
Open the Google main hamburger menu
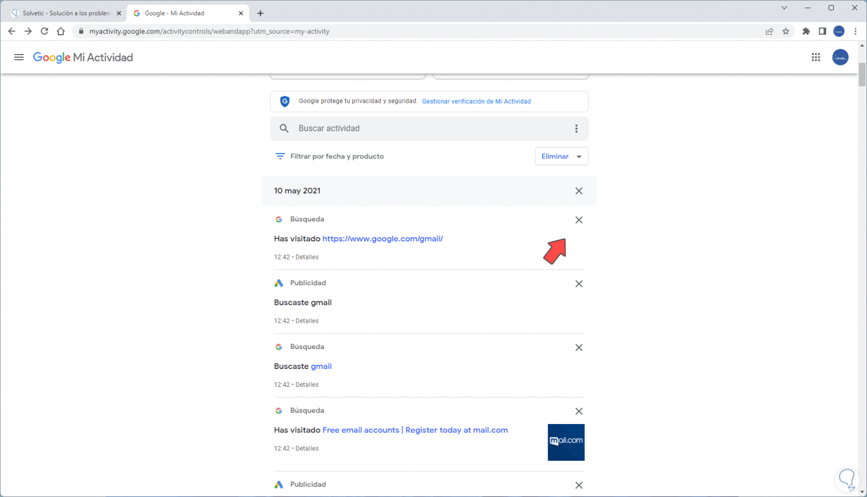pyautogui.click(x=19, y=57)
